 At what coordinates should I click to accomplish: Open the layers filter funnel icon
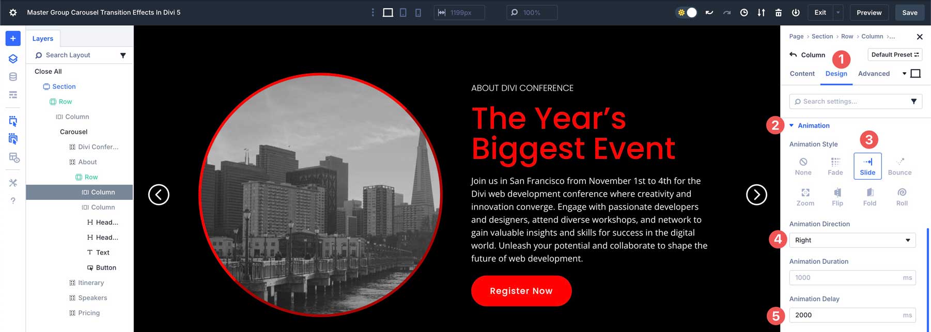pyautogui.click(x=123, y=55)
